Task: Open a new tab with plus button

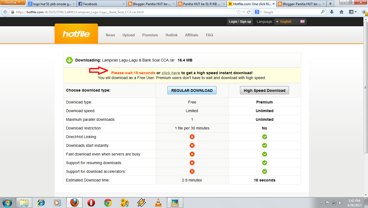Action: pos(330,4)
